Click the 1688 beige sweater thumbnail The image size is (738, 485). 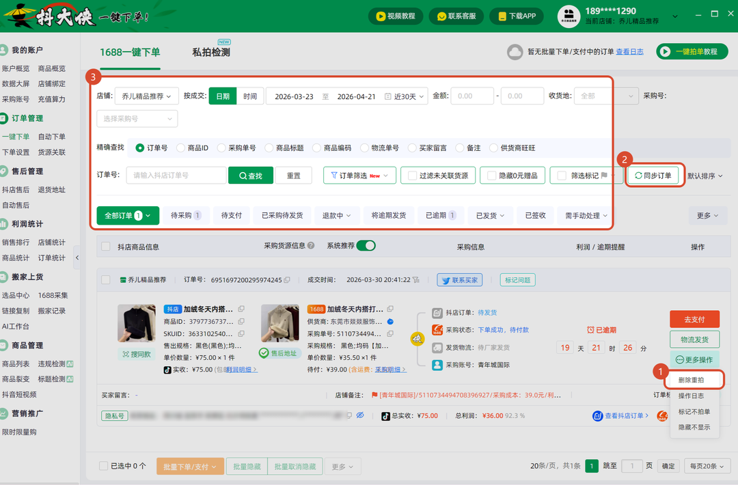(280, 323)
